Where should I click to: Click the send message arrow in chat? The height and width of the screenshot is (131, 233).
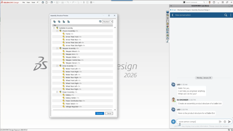[230, 122]
